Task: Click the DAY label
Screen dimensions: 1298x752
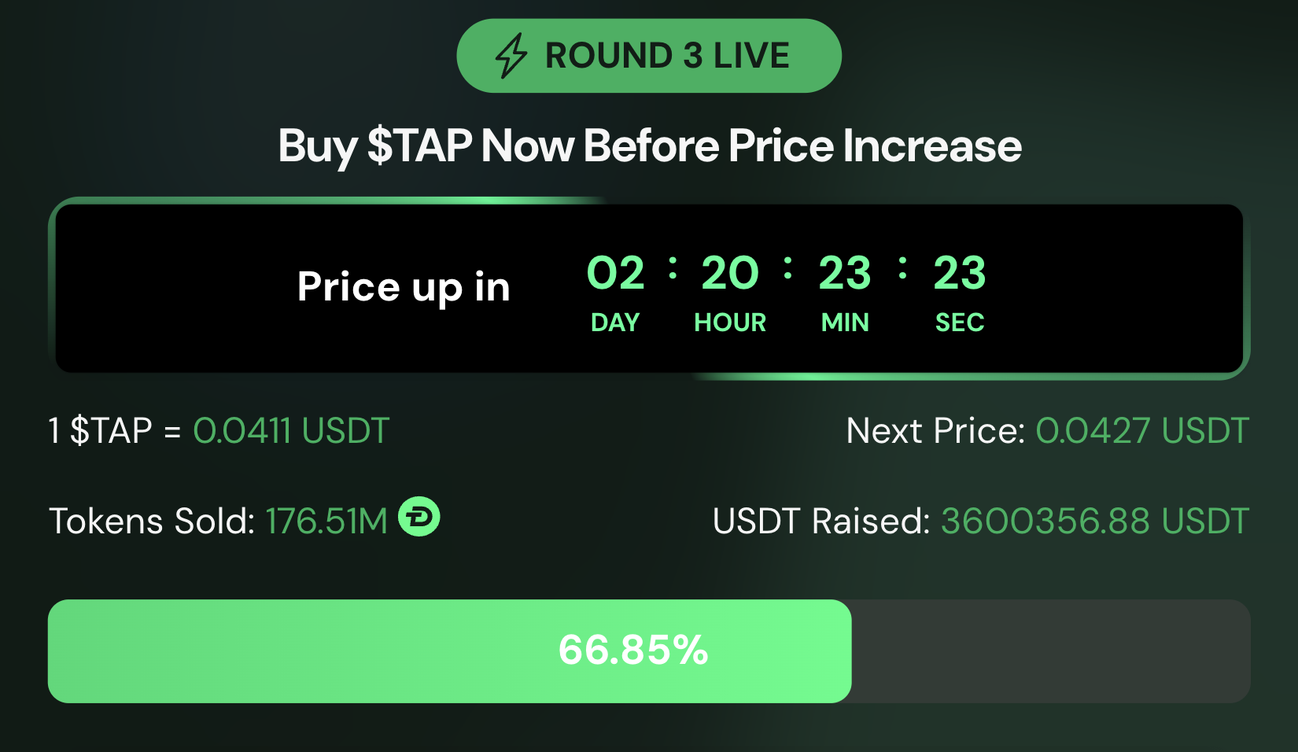Action: point(615,323)
